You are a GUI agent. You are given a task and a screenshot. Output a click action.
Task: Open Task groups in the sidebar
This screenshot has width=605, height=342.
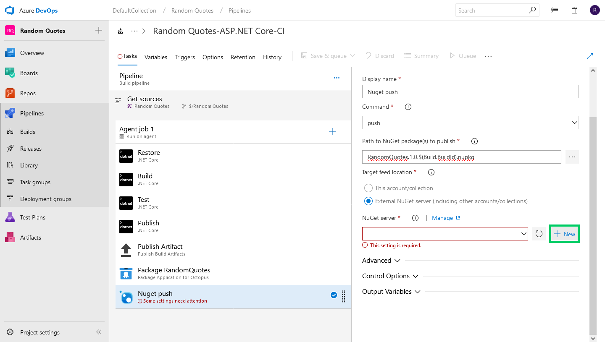(x=35, y=182)
